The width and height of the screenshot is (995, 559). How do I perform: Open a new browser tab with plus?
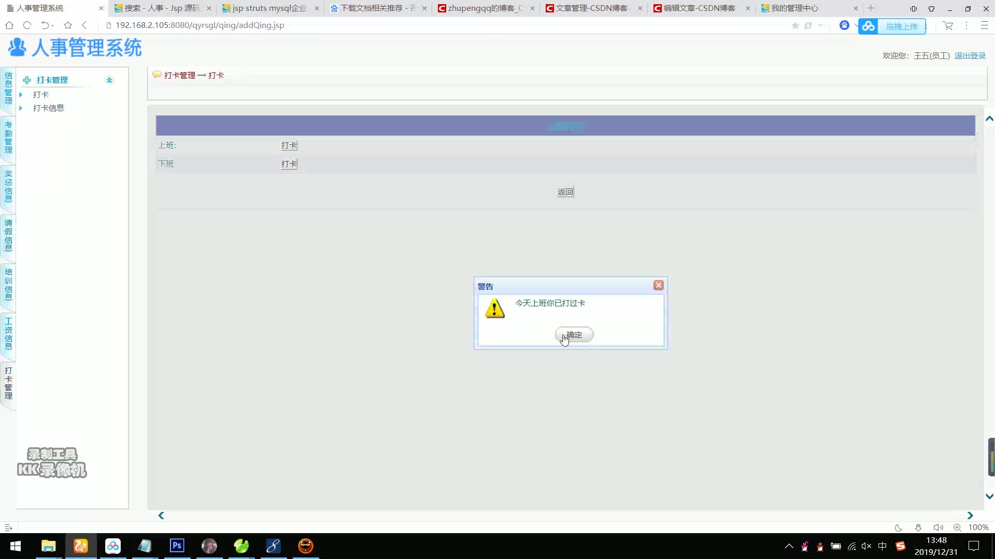[x=871, y=8]
